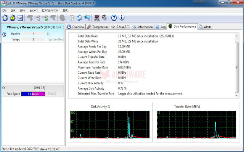244x152 pixels.
Task: Click the blue circular arrows Refresh toolbar icon
Action: tap(5, 18)
